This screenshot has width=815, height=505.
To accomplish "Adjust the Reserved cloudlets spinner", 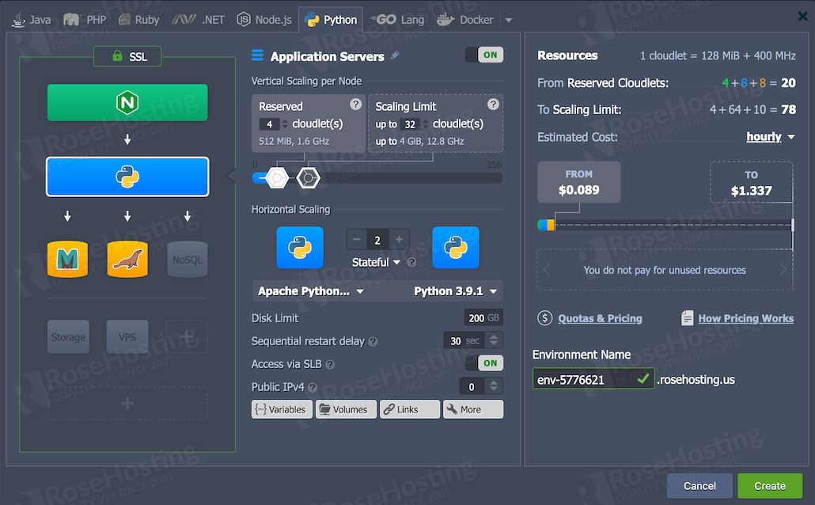I will pos(284,124).
